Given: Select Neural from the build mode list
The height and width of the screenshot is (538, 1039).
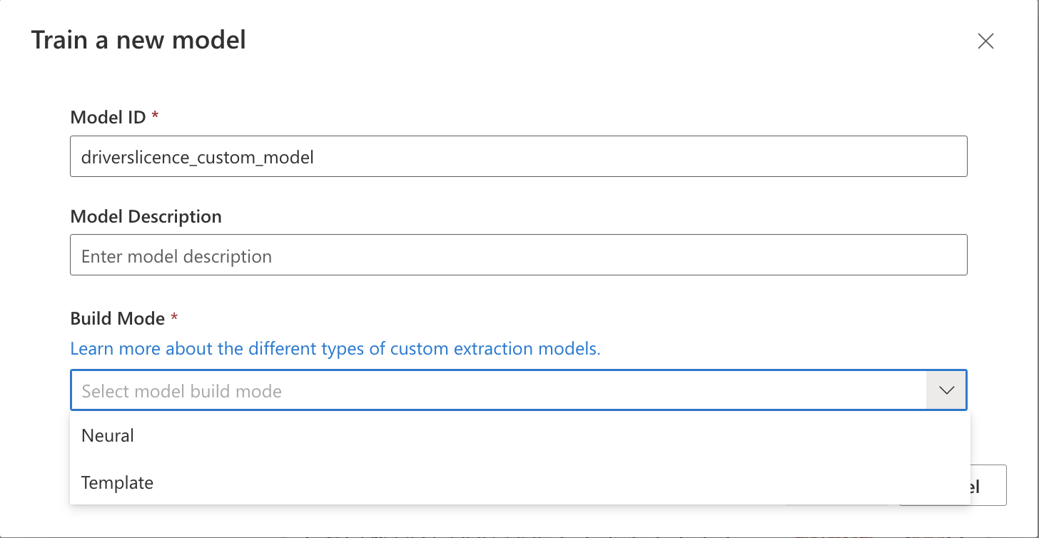Looking at the screenshot, I should 108,435.
